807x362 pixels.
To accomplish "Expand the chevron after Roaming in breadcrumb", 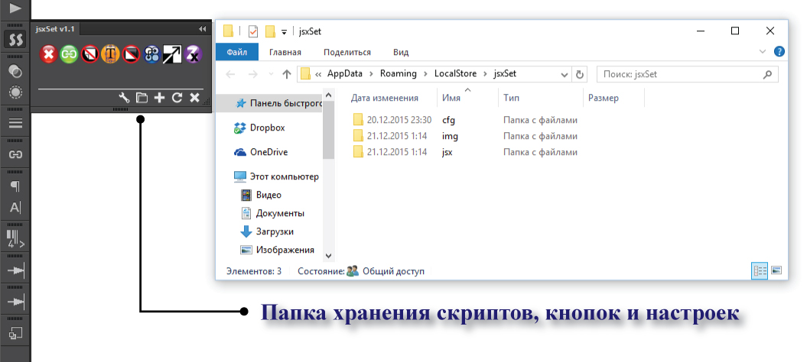I will coord(425,73).
